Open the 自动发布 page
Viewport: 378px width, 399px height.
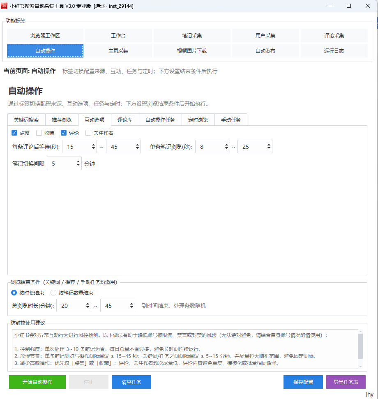tap(265, 51)
